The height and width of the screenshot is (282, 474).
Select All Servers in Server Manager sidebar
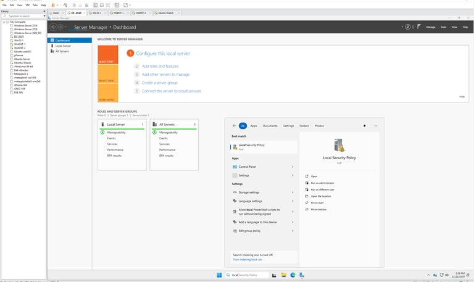coord(70,51)
